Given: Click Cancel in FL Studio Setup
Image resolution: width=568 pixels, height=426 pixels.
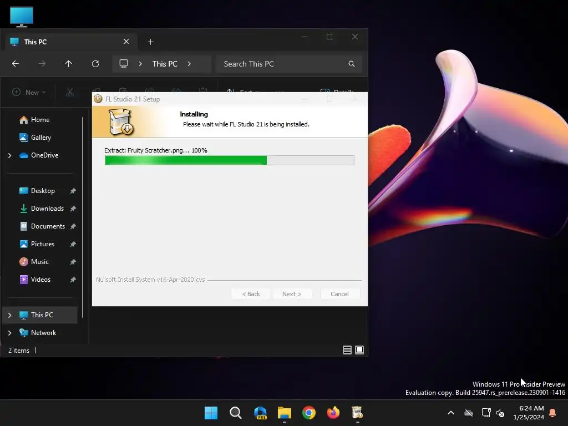Looking at the screenshot, I should (340, 294).
